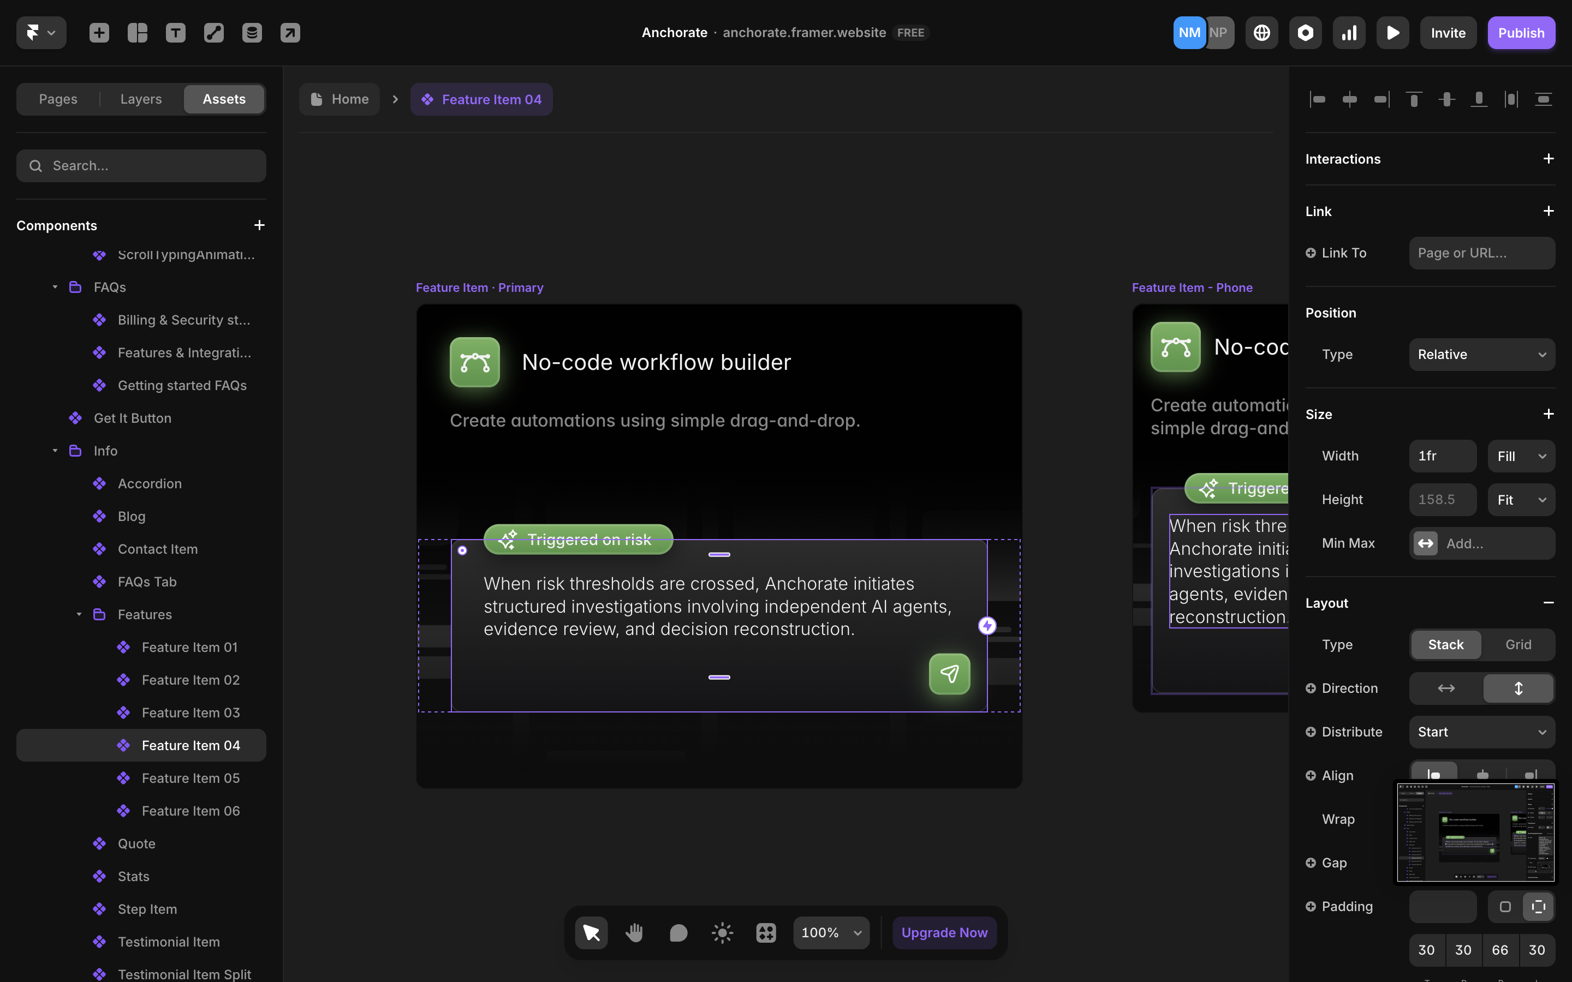This screenshot has width=1572, height=982.
Task: Click the Insert plus icon in top toolbar
Action: (x=99, y=33)
